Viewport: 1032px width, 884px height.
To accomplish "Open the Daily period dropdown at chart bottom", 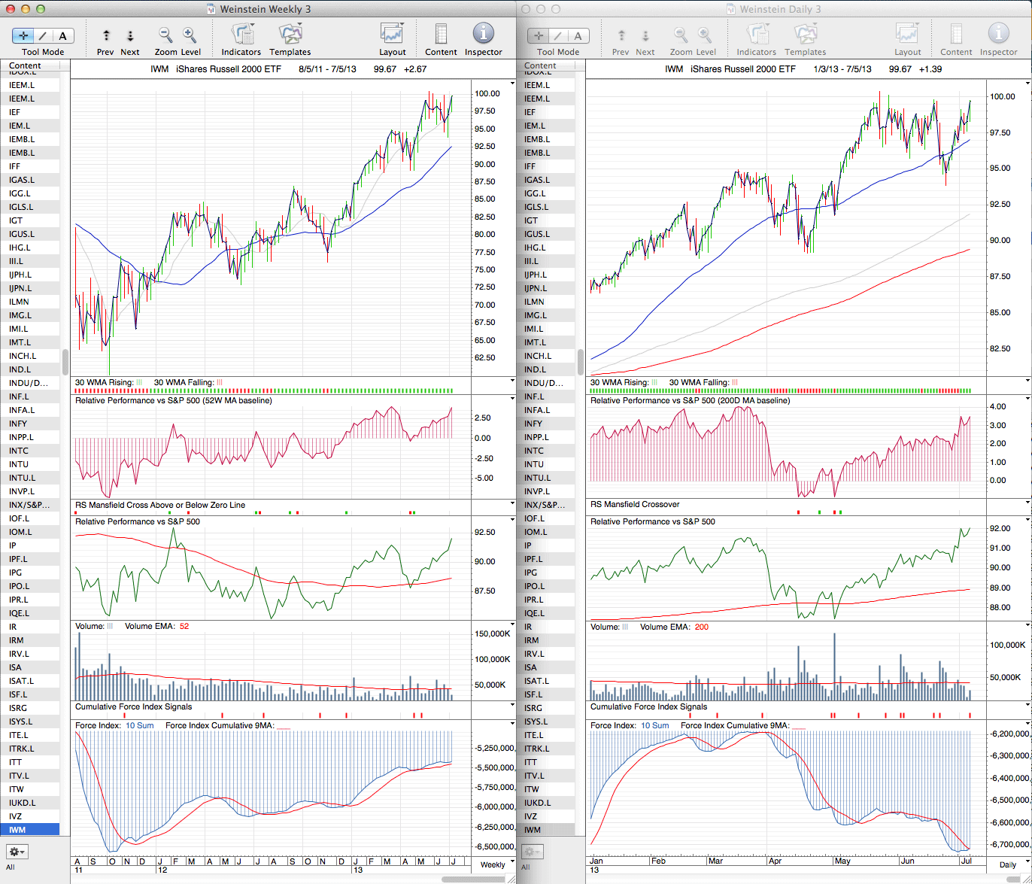I will coord(1009,864).
